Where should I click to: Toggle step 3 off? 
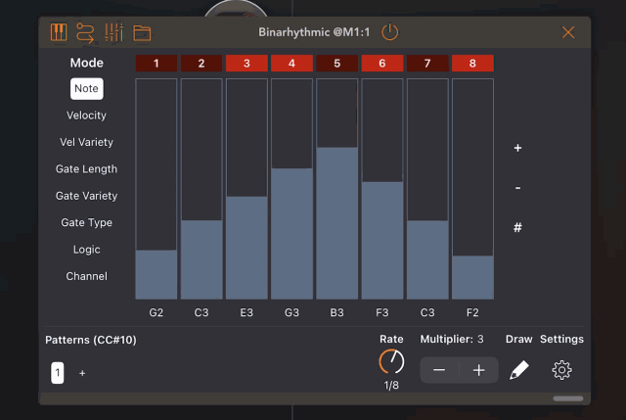point(246,63)
